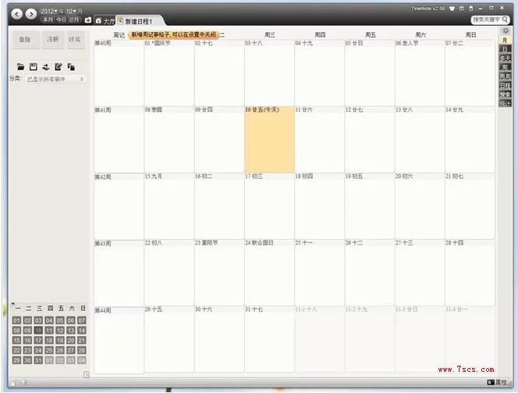The image size is (518, 393).
Task: Click the mini-window icon next to shirt icon
Action: (x=462, y=9)
